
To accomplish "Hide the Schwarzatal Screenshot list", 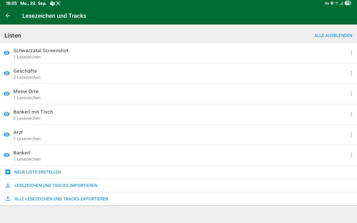I will pyautogui.click(x=7, y=53).
